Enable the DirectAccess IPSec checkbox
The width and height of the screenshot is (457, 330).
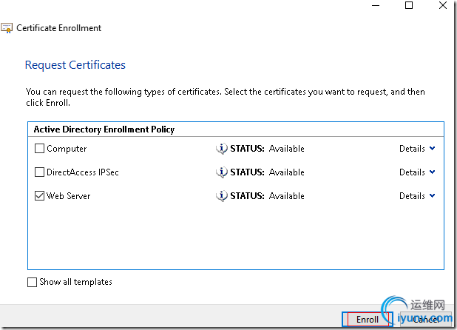[x=39, y=172]
